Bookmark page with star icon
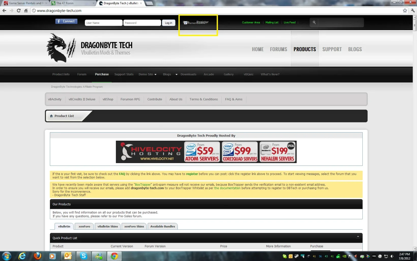The width and height of the screenshot is (417, 261). pyautogui.click(x=405, y=10)
